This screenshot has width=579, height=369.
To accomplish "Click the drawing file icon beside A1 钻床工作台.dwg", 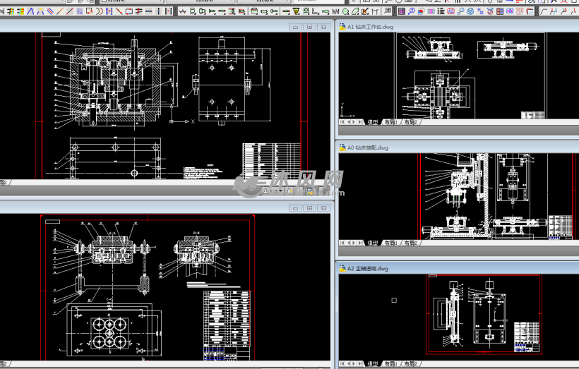I will click(342, 27).
